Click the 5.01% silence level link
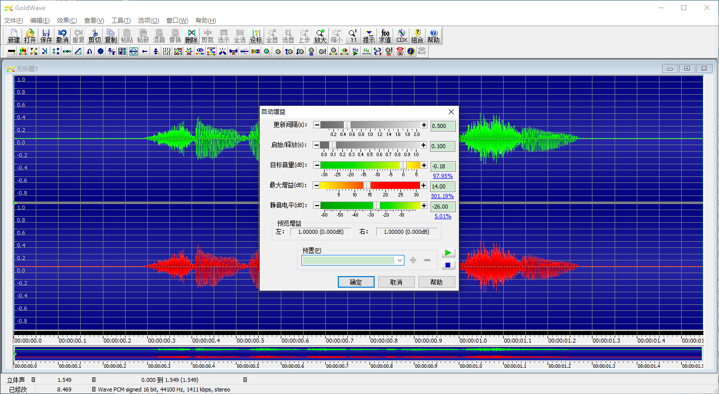The width and height of the screenshot is (719, 394). point(443,216)
